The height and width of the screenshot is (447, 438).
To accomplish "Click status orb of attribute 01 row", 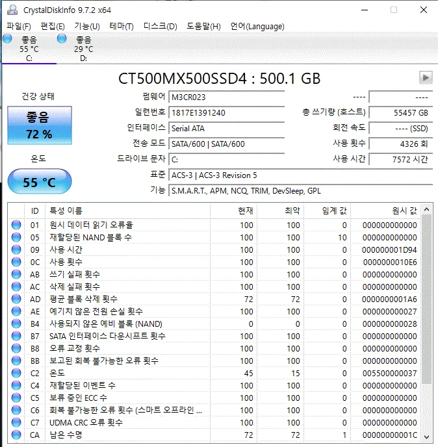I will click(x=16, y=225).
